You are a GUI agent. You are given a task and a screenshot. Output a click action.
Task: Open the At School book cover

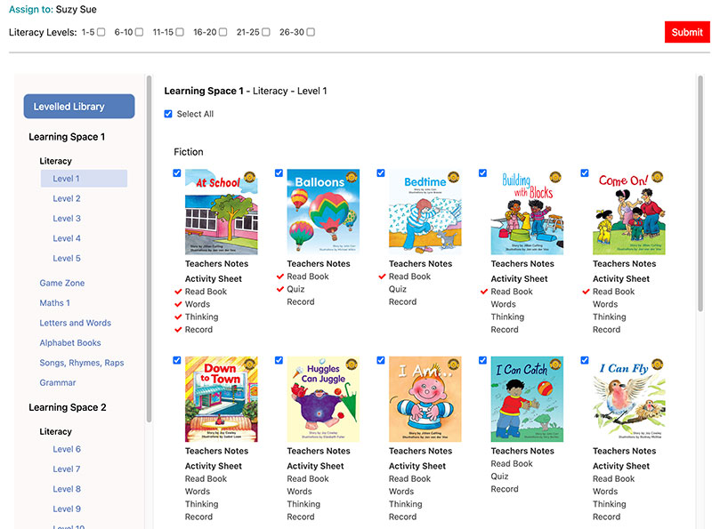pos(221,212)
